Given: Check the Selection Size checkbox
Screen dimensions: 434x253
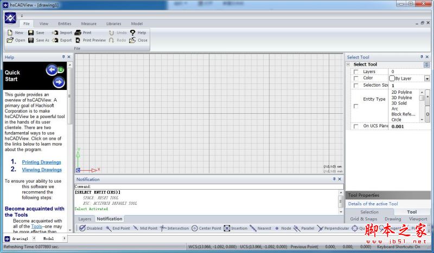Looking at the screenshot, I should (x=356, y=86).
